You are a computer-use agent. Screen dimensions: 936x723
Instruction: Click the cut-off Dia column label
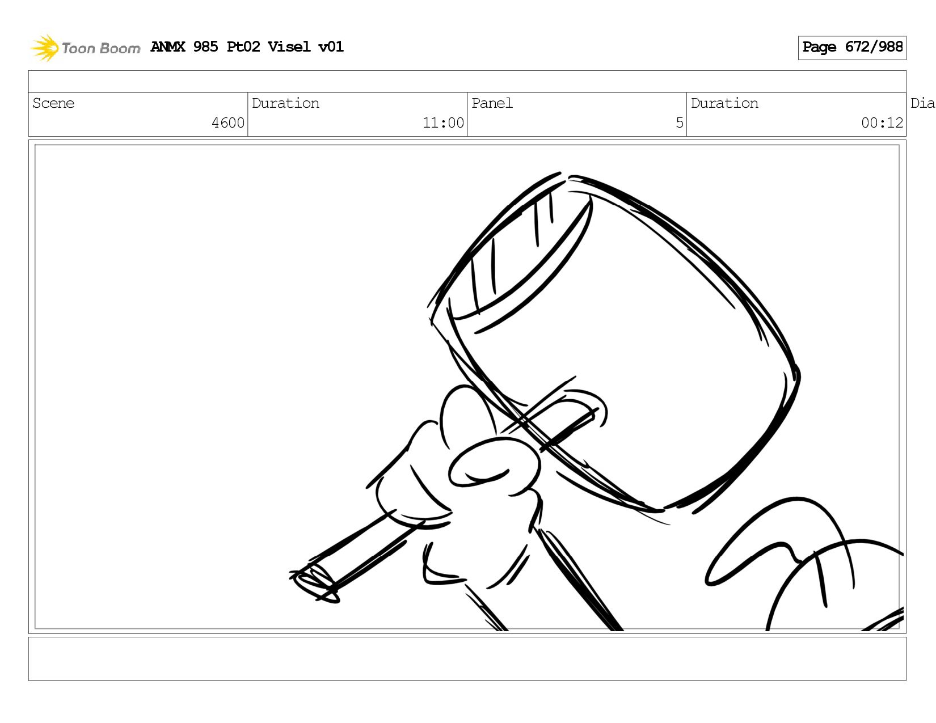tap(922, 103)
